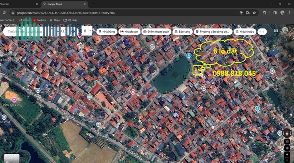Screen dimensions: 294x163
Task: Open a new browser tab
Action: point(92,4)
